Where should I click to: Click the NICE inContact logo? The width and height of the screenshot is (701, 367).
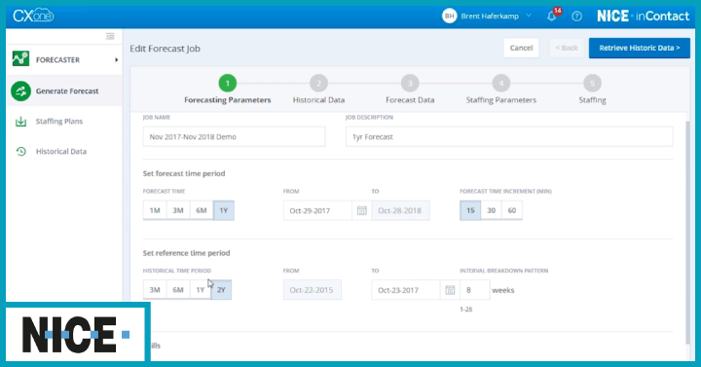coord(643,17)
